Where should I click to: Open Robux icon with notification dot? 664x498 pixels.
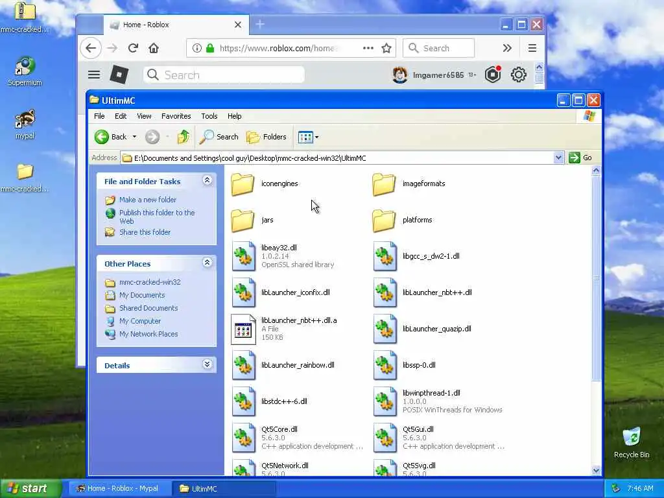[493, 75]
